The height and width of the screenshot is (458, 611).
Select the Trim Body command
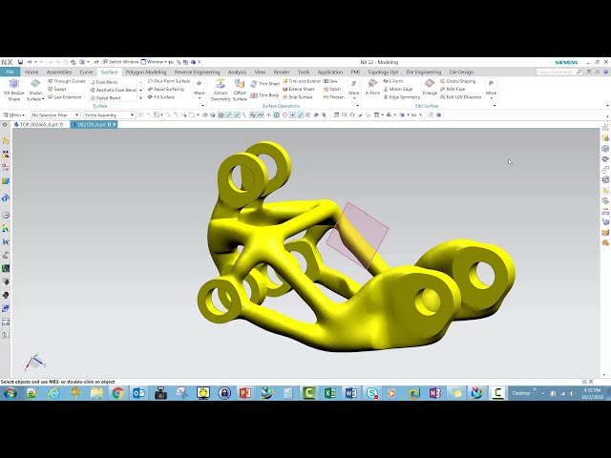[x=264, y=95]
